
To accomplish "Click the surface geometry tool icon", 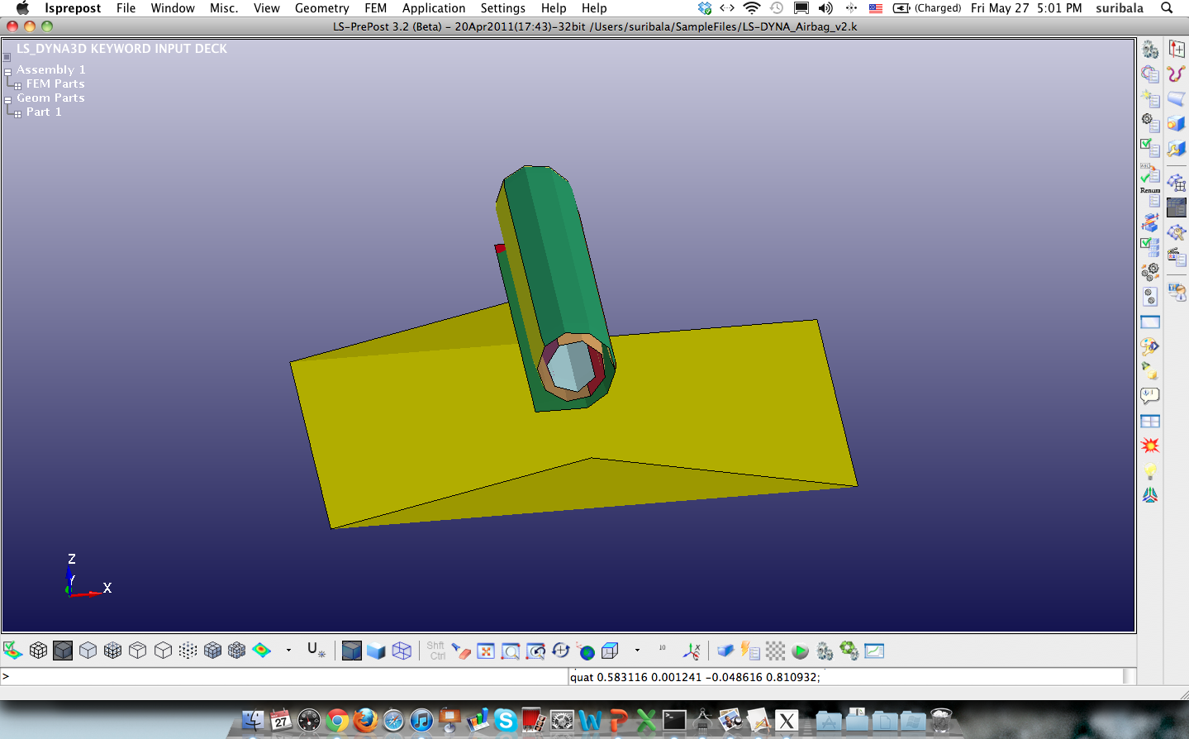I will point(1177,99).
